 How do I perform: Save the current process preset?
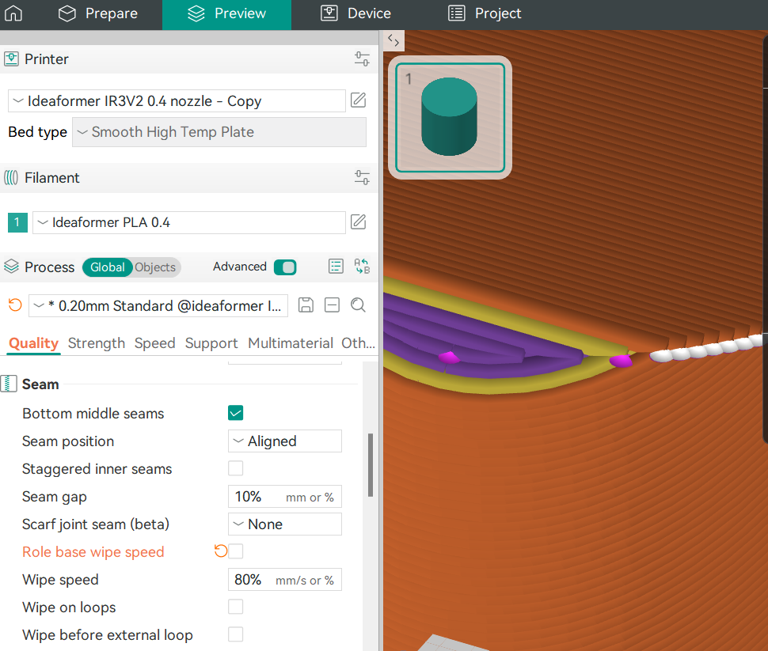(306, 305)
